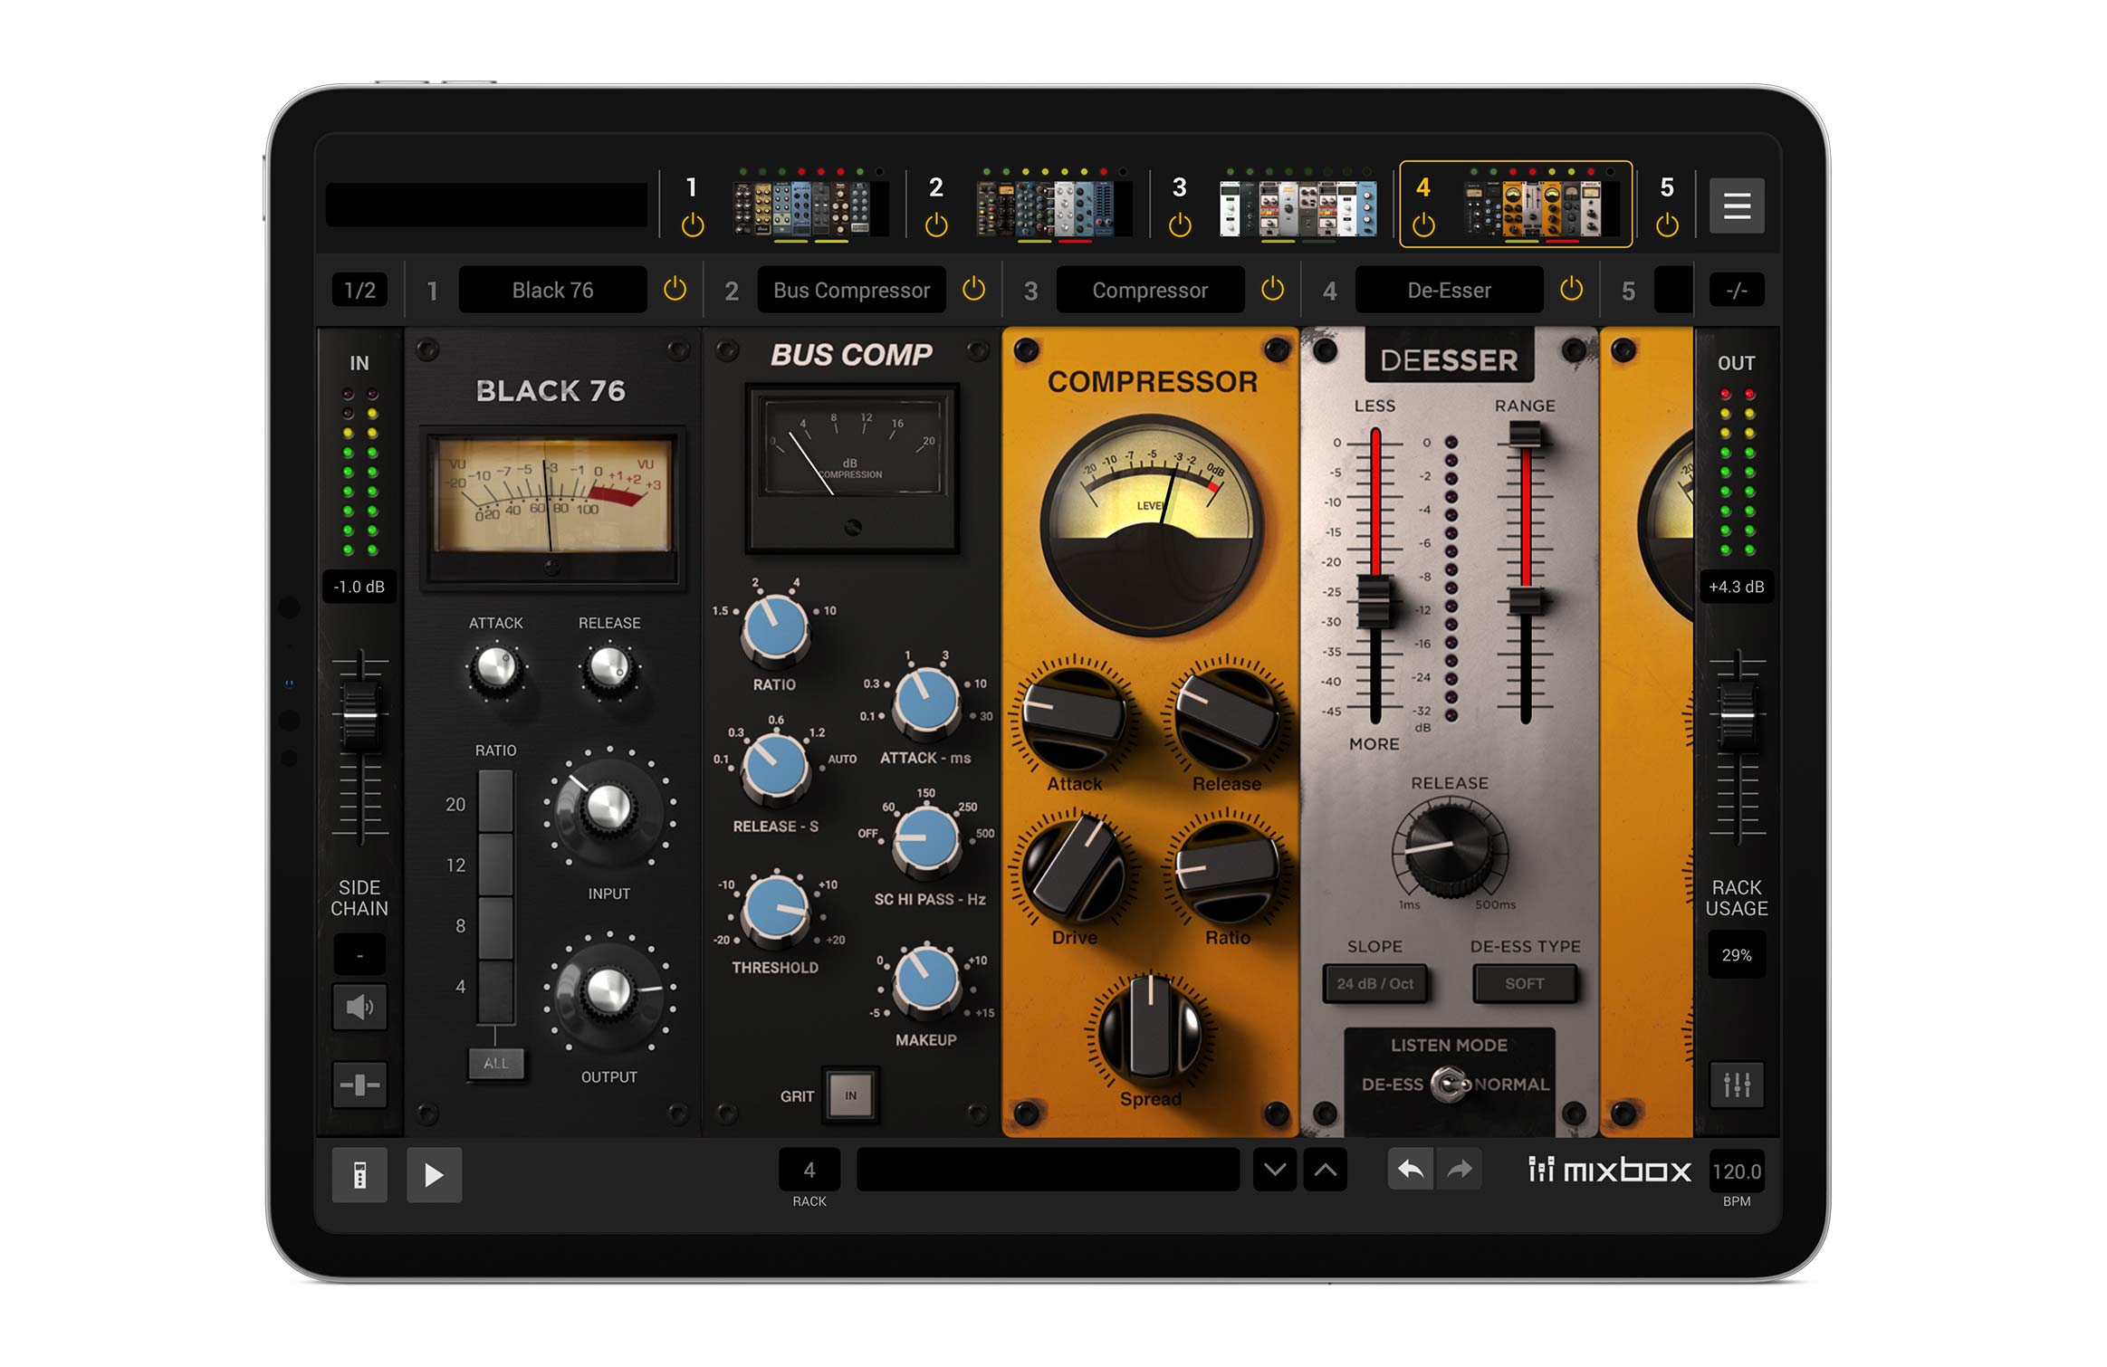The width and height of the screenshot is (2107, 1367).
Task: Click the Rack Usage 29% readout
Action: 1736,955
